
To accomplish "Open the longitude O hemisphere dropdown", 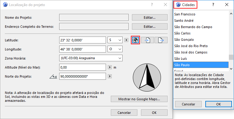I will [x=115, y=49].
